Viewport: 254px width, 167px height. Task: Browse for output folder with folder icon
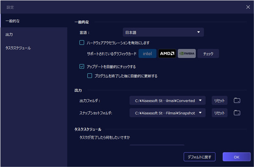[x=237, y=100]
